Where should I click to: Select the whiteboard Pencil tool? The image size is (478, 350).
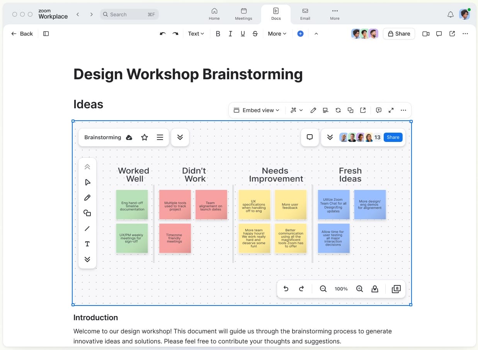[87, 198]
